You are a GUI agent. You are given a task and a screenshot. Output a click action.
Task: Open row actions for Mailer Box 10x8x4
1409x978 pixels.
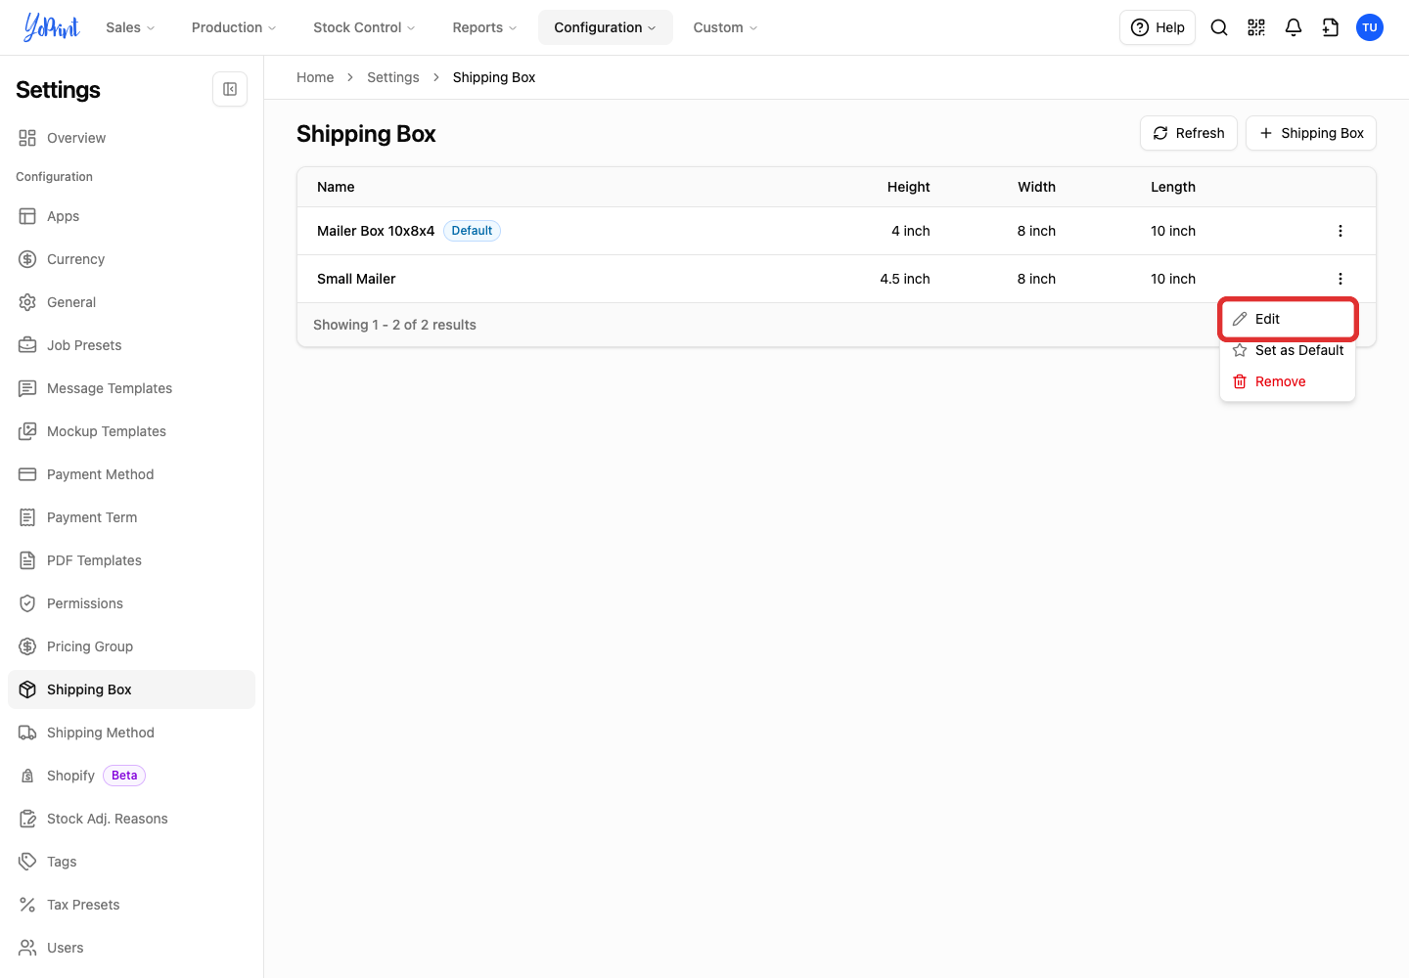(x=1341, y=231)
